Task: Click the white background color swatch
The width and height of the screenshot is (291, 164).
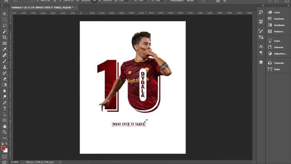Action: [x=6, y=151]
